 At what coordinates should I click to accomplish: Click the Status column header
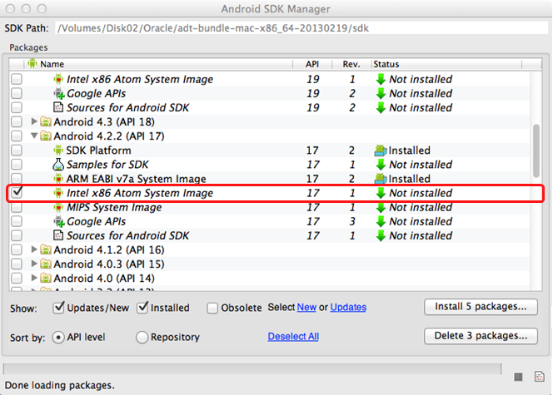[x=446, y=64]
